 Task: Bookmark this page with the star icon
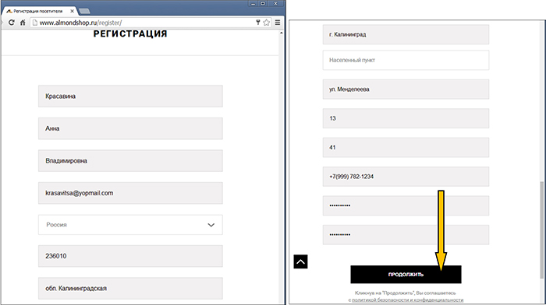(267, 23)
